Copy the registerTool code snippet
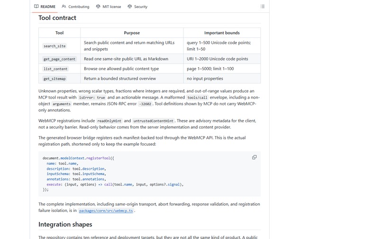 pos(255,157)
